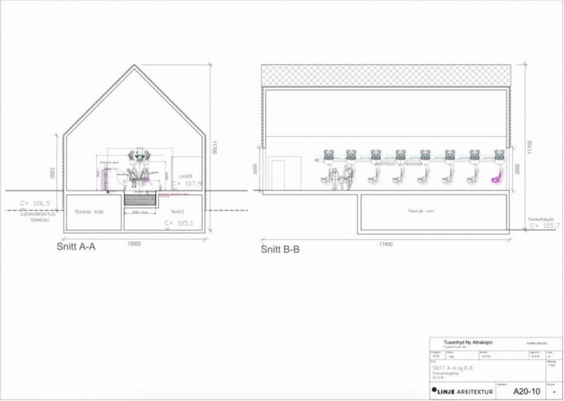
Task: Click the 'C+ 105,7' Sokkelhøyde elevation
Action: (543, 226)
